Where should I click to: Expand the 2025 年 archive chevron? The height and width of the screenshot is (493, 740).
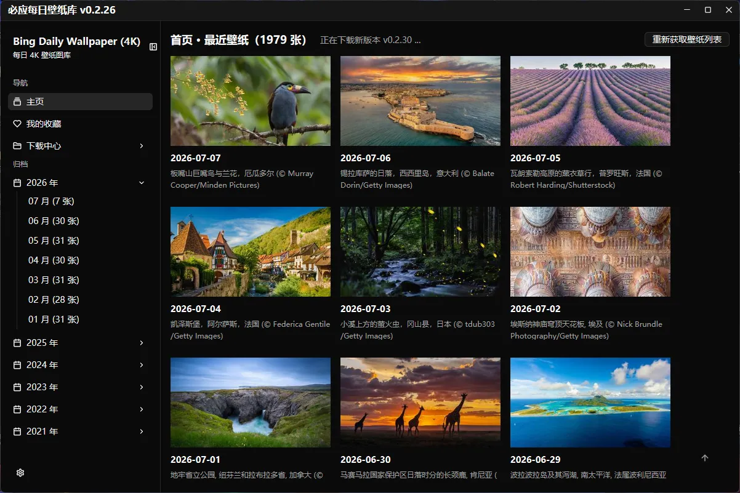142,343
